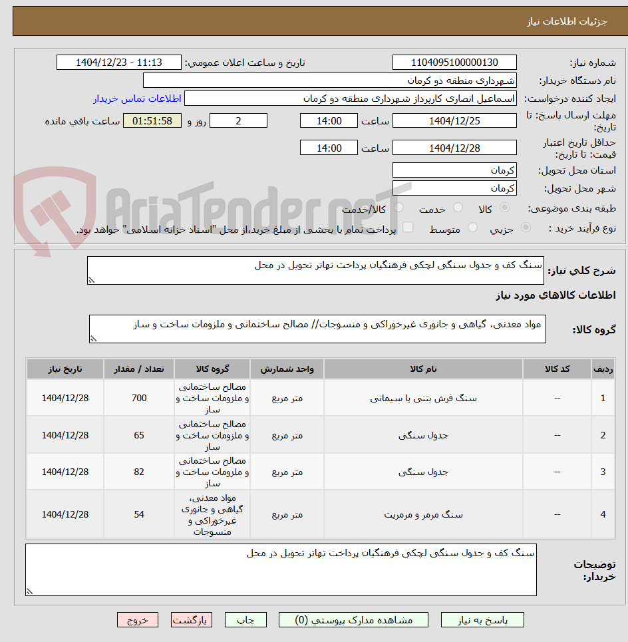Click the buyer name field شهرداری منطقه دو کرمان

[x=329, y=80]
